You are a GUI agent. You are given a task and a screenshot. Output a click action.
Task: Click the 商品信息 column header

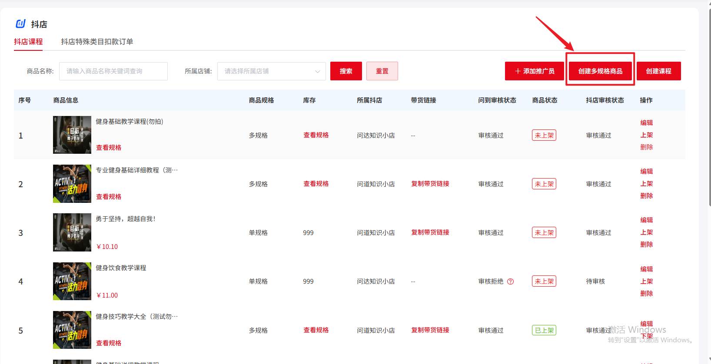click(x=66, y=100)
